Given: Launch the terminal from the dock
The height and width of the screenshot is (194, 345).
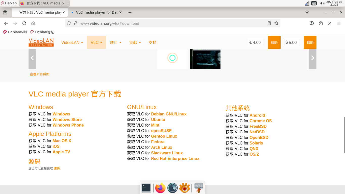Looking at the screenshot, I should point(146,188).
